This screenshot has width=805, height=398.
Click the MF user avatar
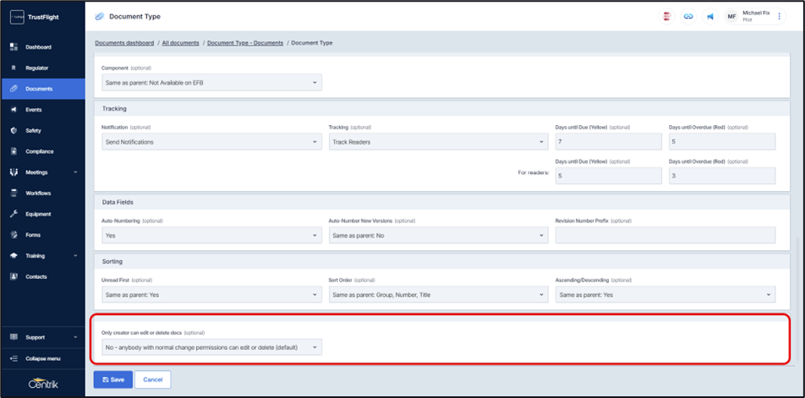coord(731,17)
